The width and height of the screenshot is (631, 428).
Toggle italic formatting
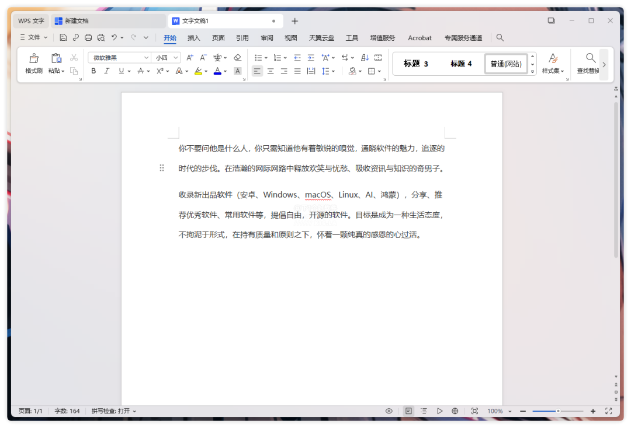click(x=106, y=71)
